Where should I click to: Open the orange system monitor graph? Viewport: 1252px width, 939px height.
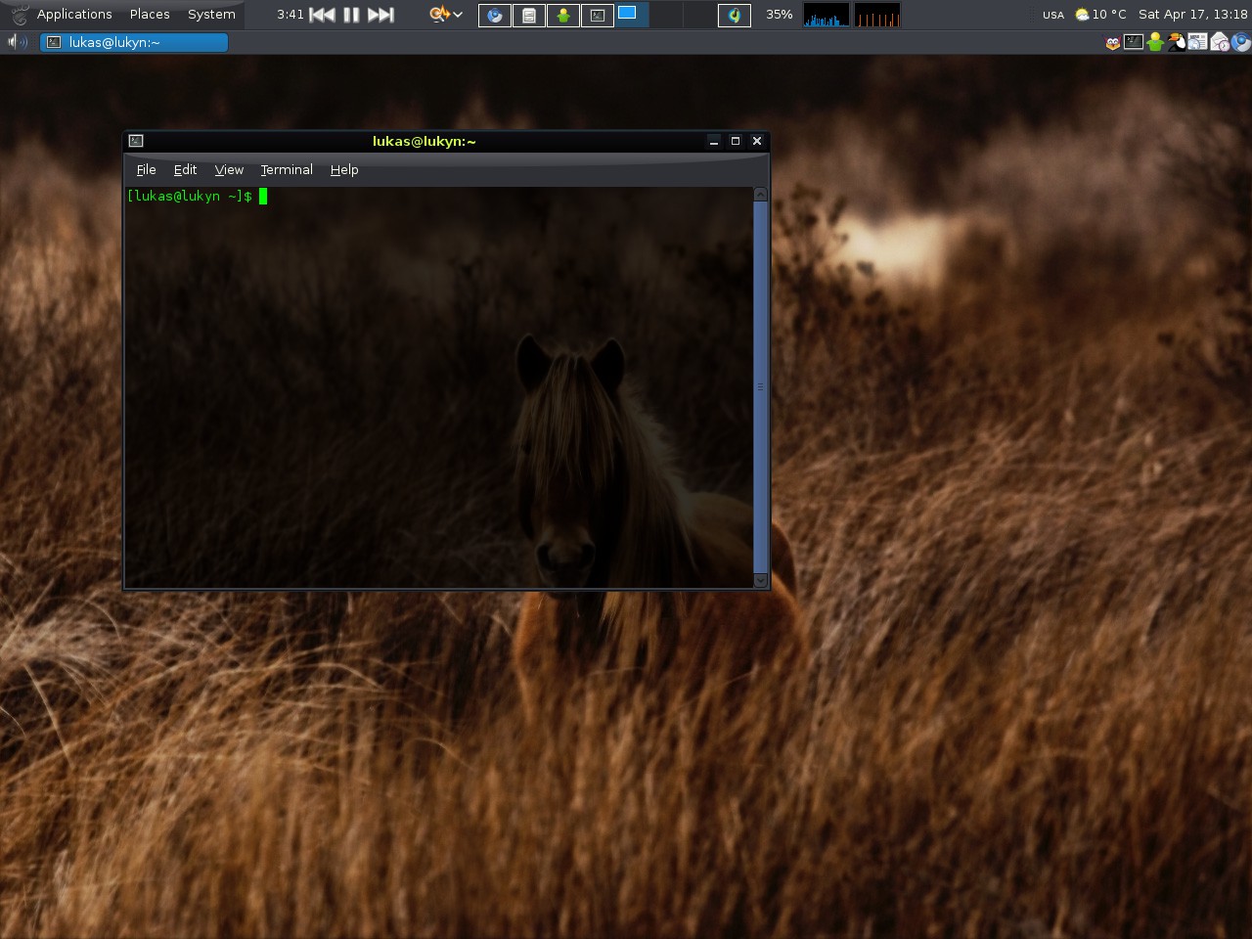tap(877, 16)
